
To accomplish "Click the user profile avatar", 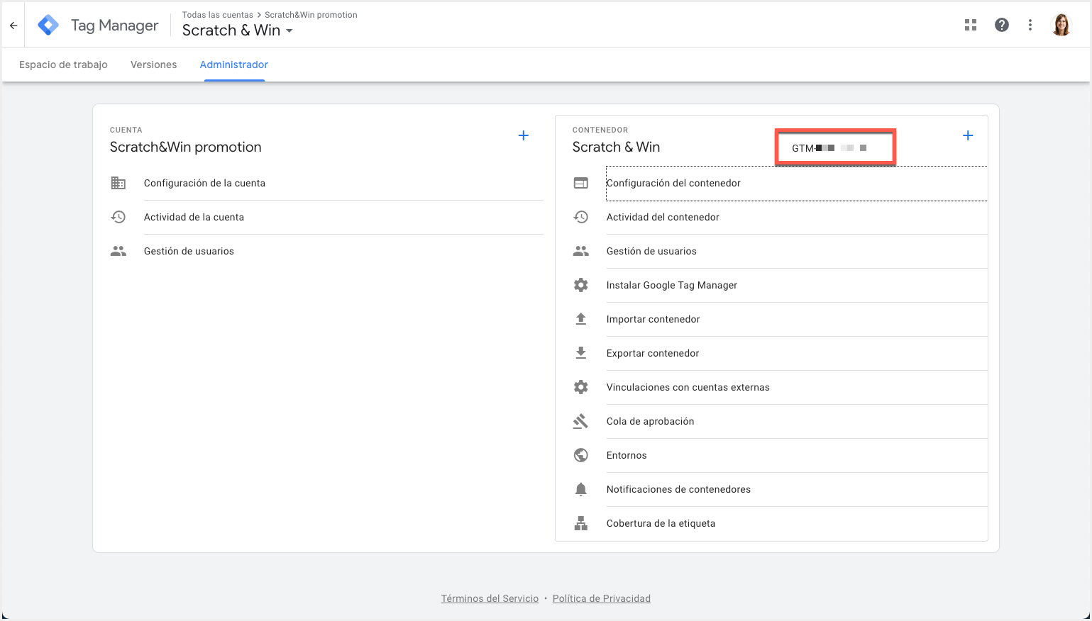I will (x=1061, y=26).
